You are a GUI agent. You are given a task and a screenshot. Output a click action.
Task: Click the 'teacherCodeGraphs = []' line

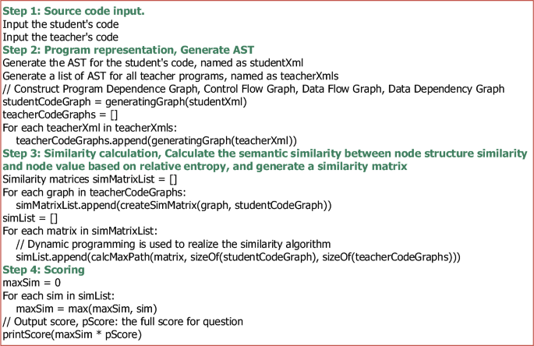pos(60,115)
